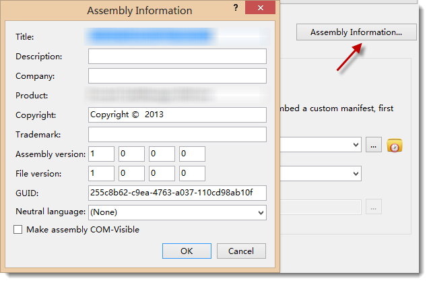This screenshot has height=283, width=429.
Task: Click the Copyright text field
Action: pos(177,115)
